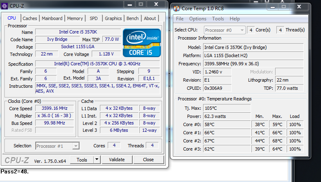This screenshot has height=182, width=321.
Task: Open the File menu in Core Temp
Action: 180,19
